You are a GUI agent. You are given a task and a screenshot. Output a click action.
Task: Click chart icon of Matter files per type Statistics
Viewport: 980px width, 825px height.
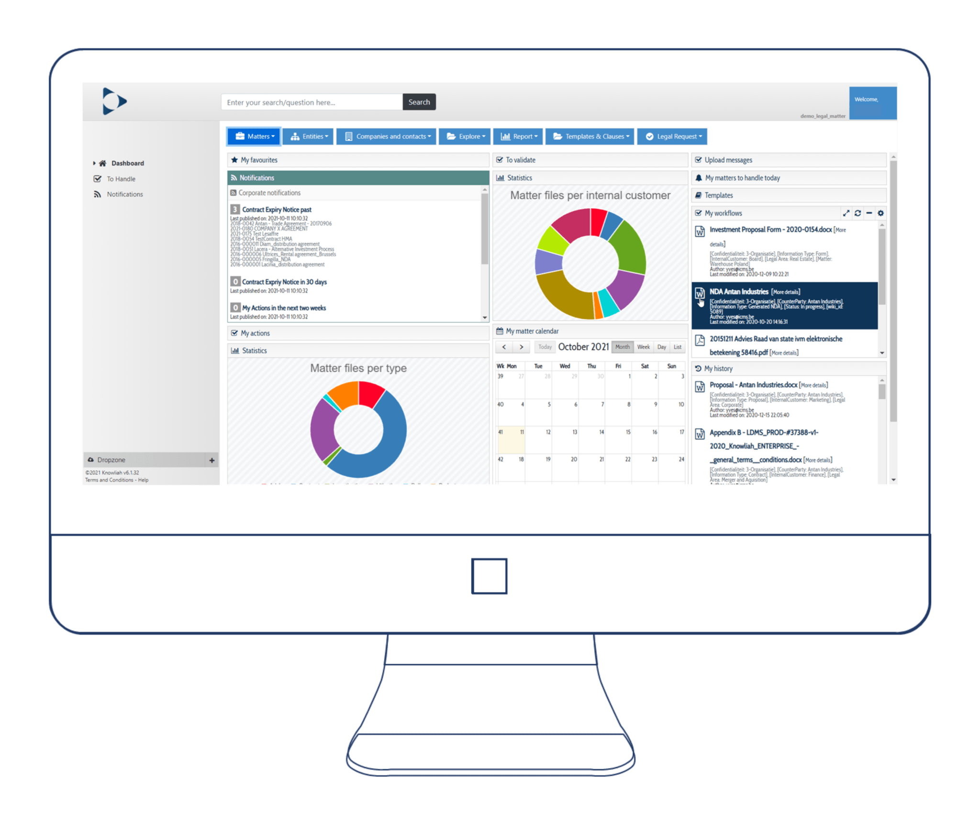point(235,350)
